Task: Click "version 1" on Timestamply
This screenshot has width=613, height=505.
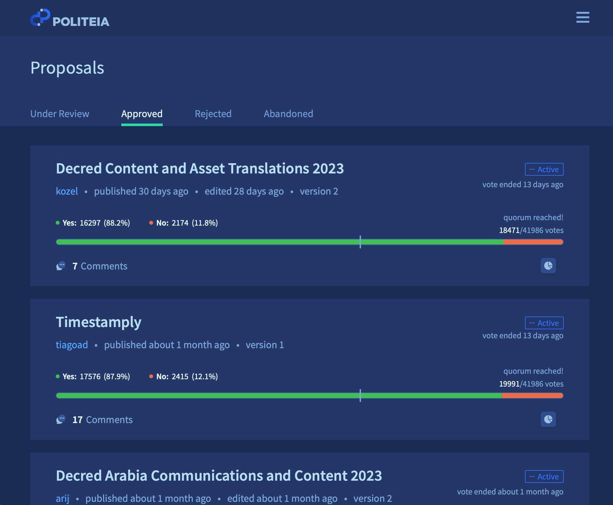Action: click(x=265, y=345)
